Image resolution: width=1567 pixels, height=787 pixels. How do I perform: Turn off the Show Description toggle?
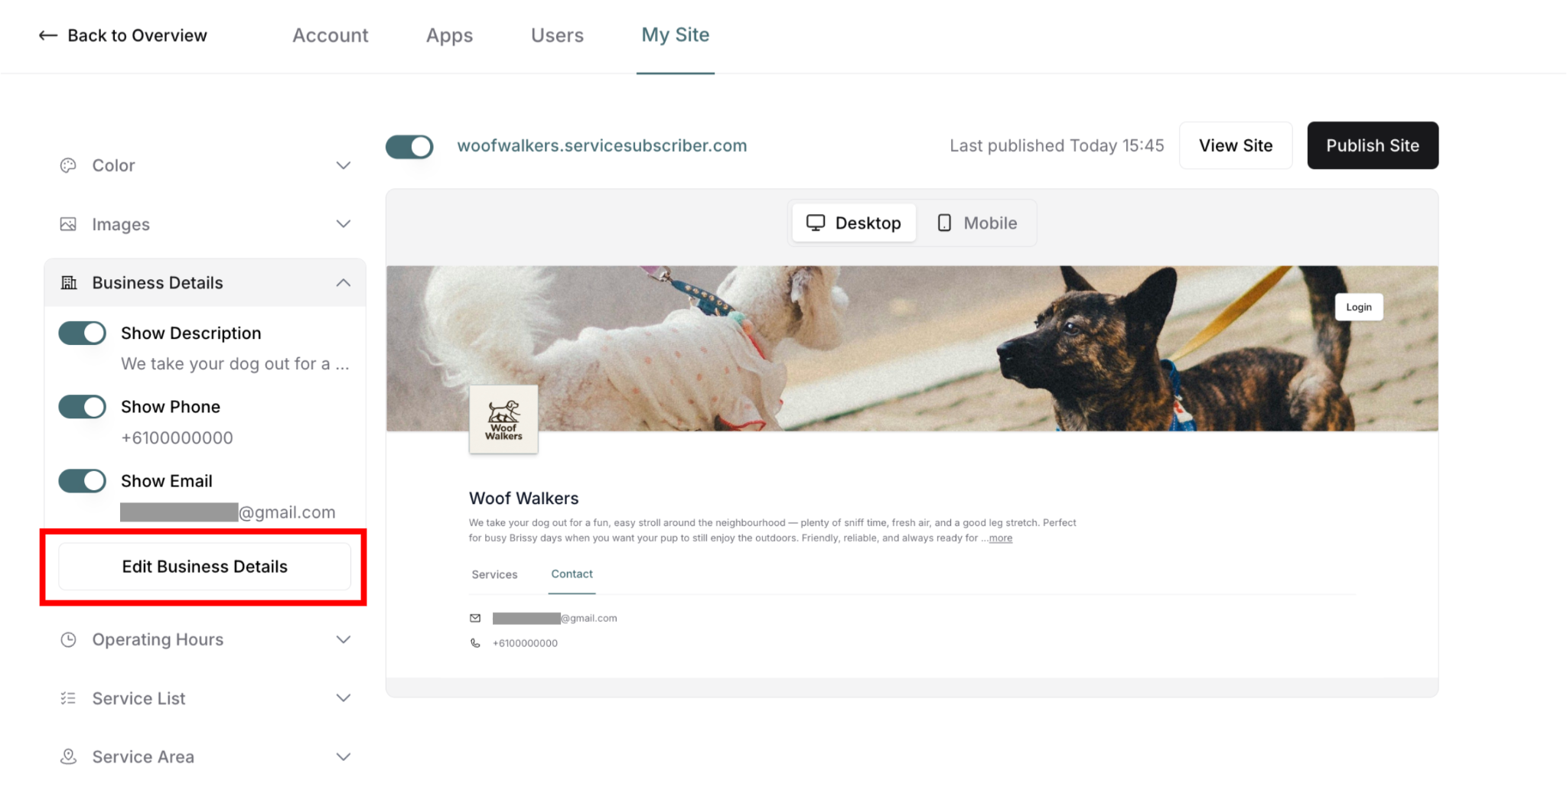click(83, 333)
